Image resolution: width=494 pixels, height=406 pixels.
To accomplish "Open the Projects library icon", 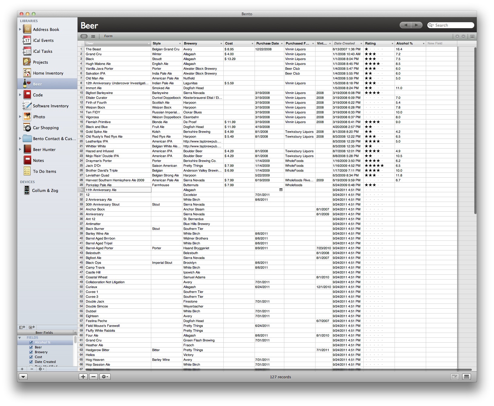I will [27, 62].
